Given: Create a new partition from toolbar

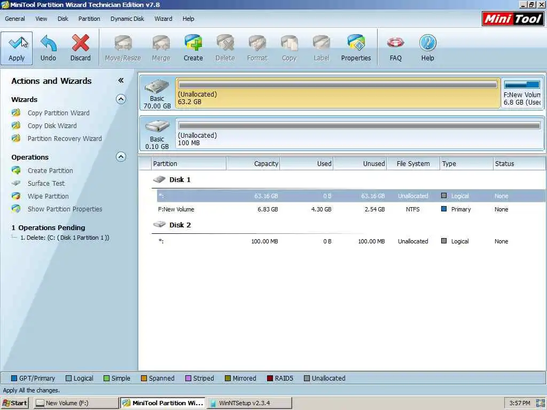Looking at the screenshot, I should 193,48.
